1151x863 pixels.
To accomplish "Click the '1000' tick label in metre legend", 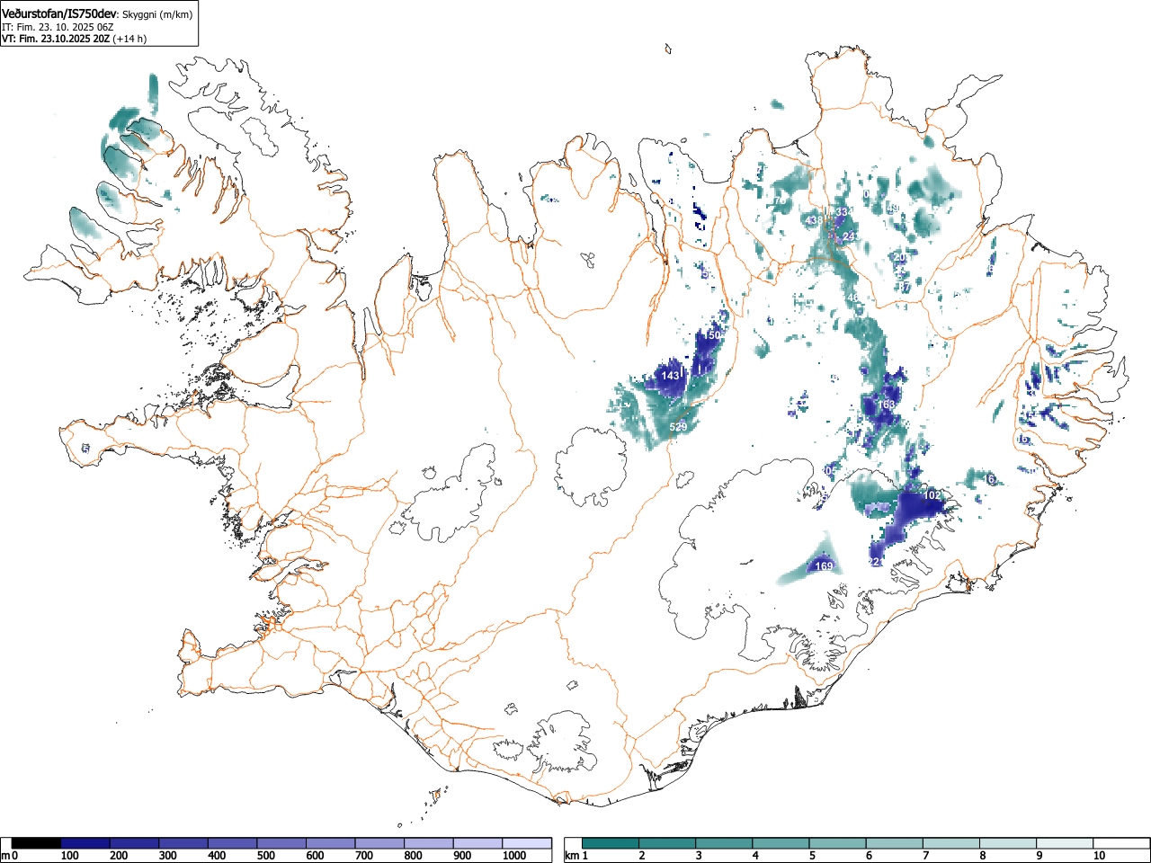I will tap(513, 856).
